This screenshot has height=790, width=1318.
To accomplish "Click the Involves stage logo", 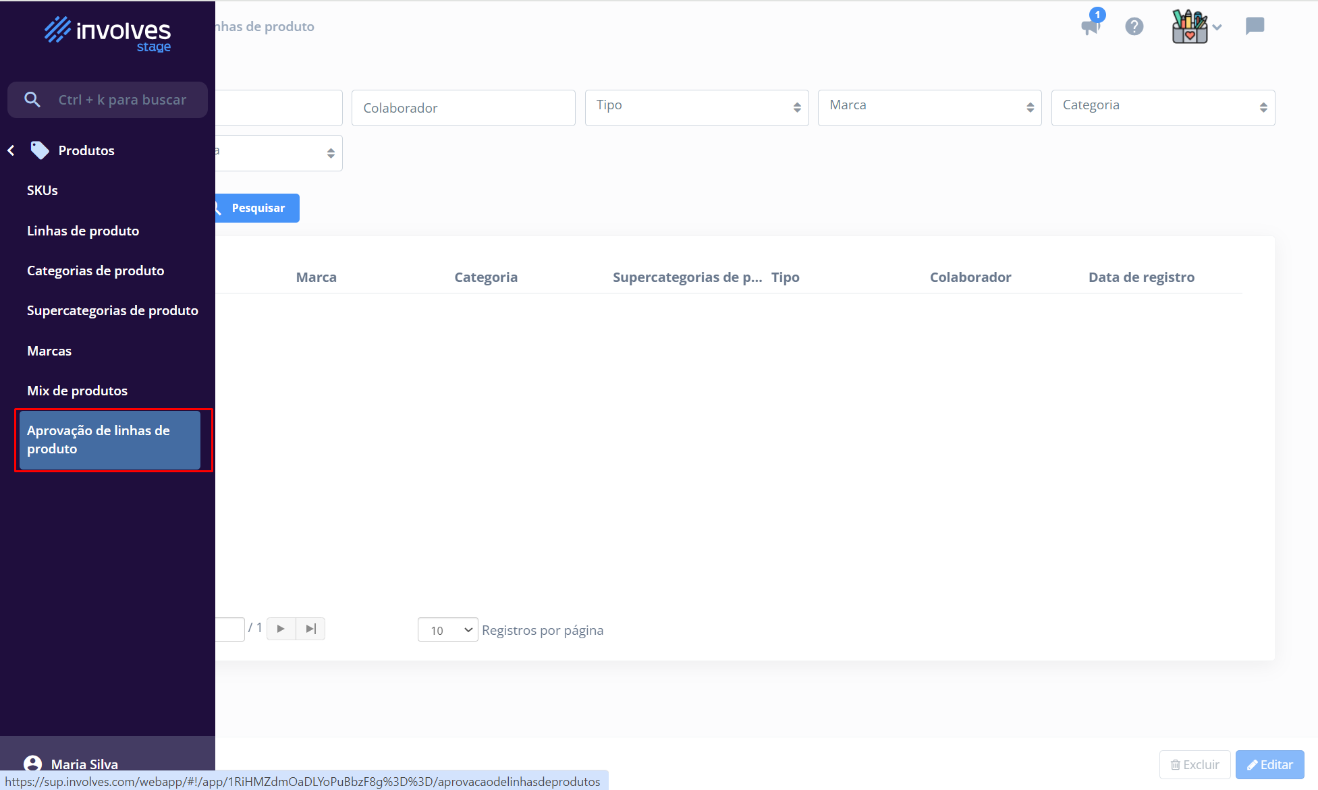I will tap(108, 33).
